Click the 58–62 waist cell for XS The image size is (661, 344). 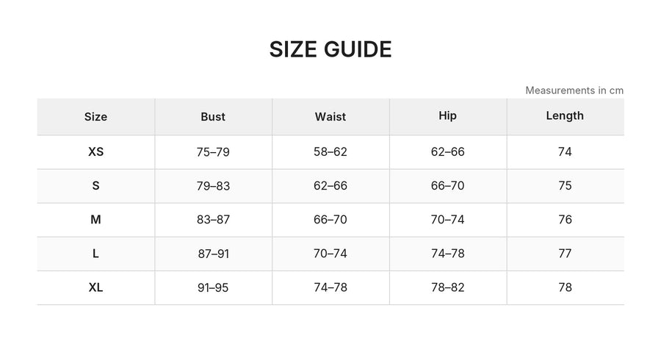click(330, 152)
